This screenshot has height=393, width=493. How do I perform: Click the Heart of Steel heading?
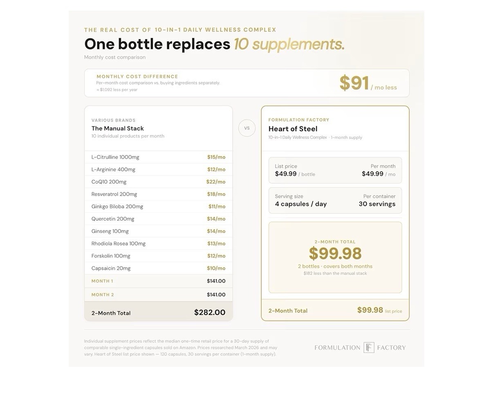293,129
